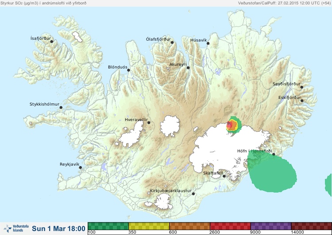
Task: Click the Veðurstofan/CalPuff forecast run text
Action: (x=284, y=3)
